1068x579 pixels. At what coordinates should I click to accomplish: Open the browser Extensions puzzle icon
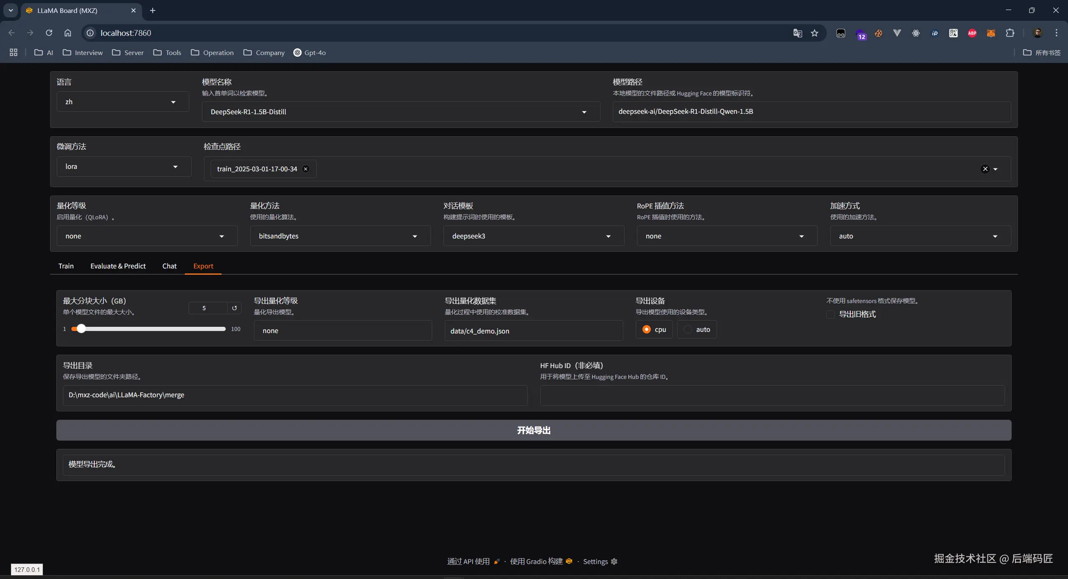point(1010,33)
